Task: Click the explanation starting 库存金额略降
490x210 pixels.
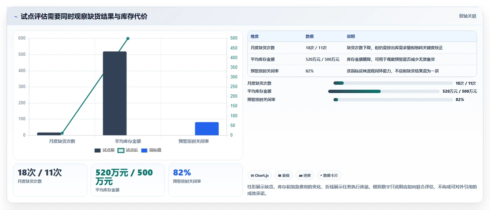Action: pyautogui.click(x=391, y=59)
